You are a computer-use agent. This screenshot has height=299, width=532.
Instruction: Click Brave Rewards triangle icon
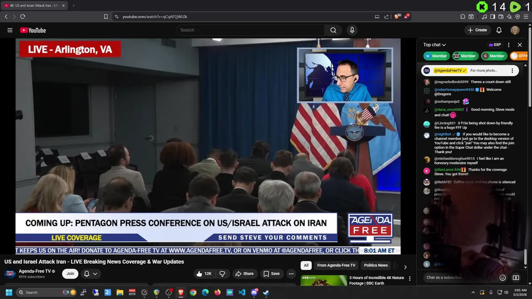click(407, 17)
